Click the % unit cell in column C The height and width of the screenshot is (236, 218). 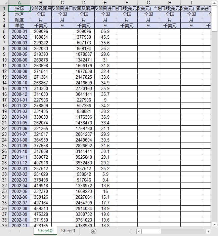(x=62, y=26)
